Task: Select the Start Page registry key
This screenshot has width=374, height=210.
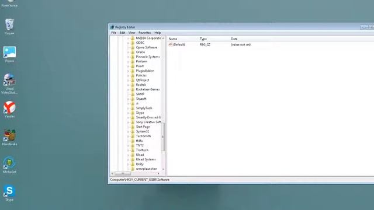Action: click(143, 127)
